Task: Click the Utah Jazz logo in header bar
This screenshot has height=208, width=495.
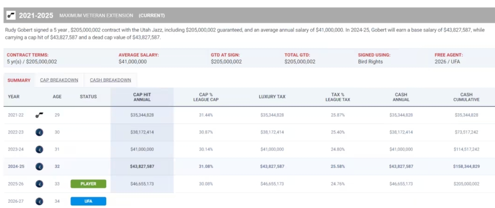Action: (11, 15)
